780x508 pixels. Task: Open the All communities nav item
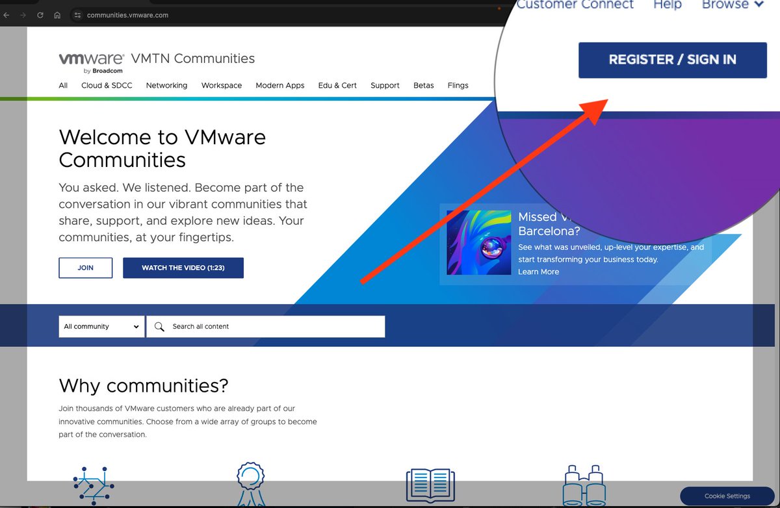coord(63,85)
